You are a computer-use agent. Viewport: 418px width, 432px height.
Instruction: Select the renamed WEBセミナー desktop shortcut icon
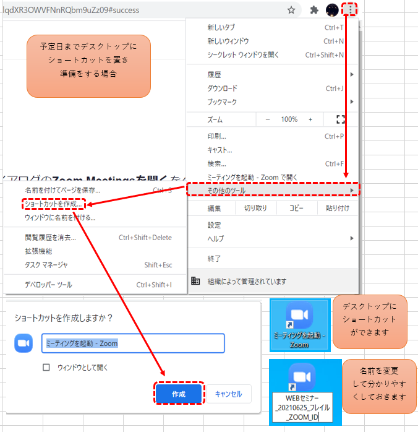coord(302,376)
